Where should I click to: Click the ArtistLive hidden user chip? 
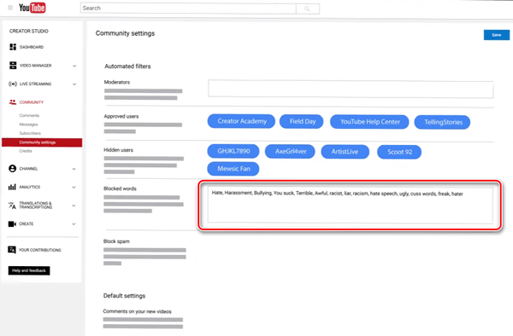click(x=345, y=152)
